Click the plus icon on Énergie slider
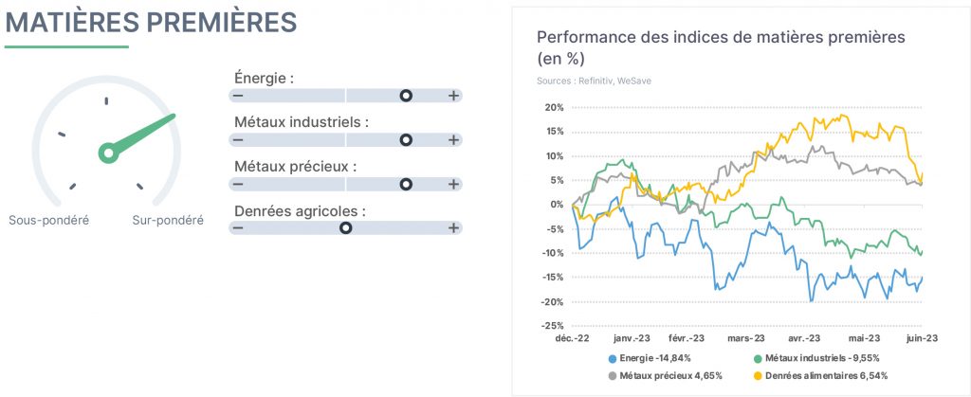Screen dimensions: 971x397 (x=454, y=96)
